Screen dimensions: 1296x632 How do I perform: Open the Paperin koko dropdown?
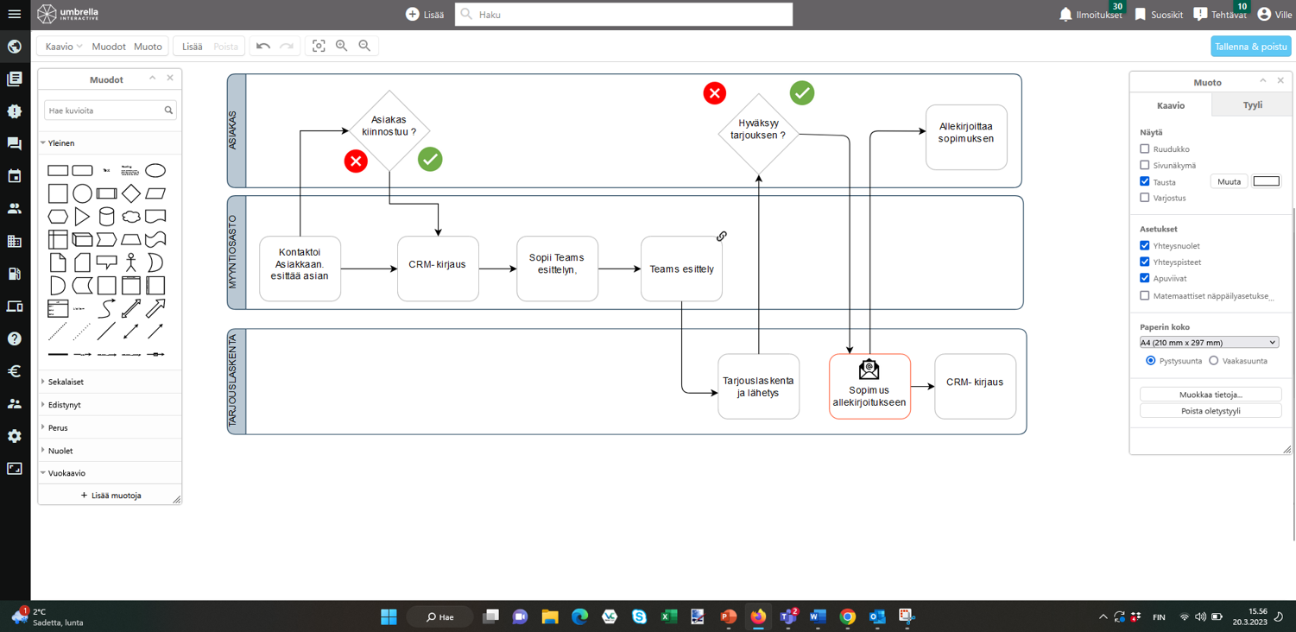tap(1208, 343)
